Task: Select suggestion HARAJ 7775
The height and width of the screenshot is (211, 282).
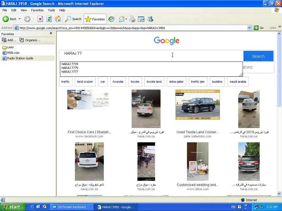Action: click(70, 68)
